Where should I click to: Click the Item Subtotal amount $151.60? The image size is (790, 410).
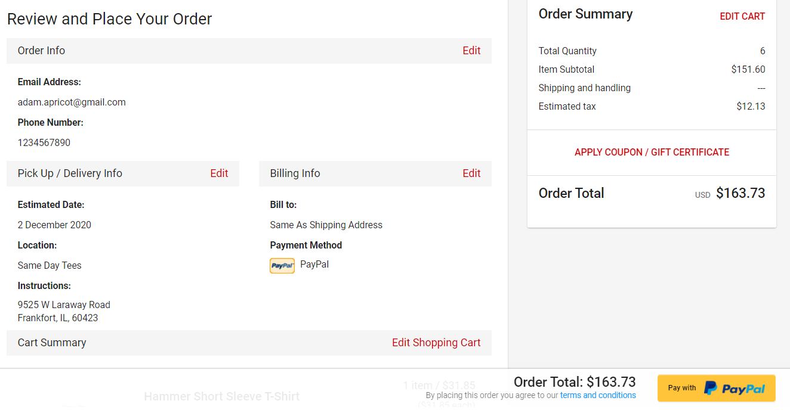tap(748, 69)
